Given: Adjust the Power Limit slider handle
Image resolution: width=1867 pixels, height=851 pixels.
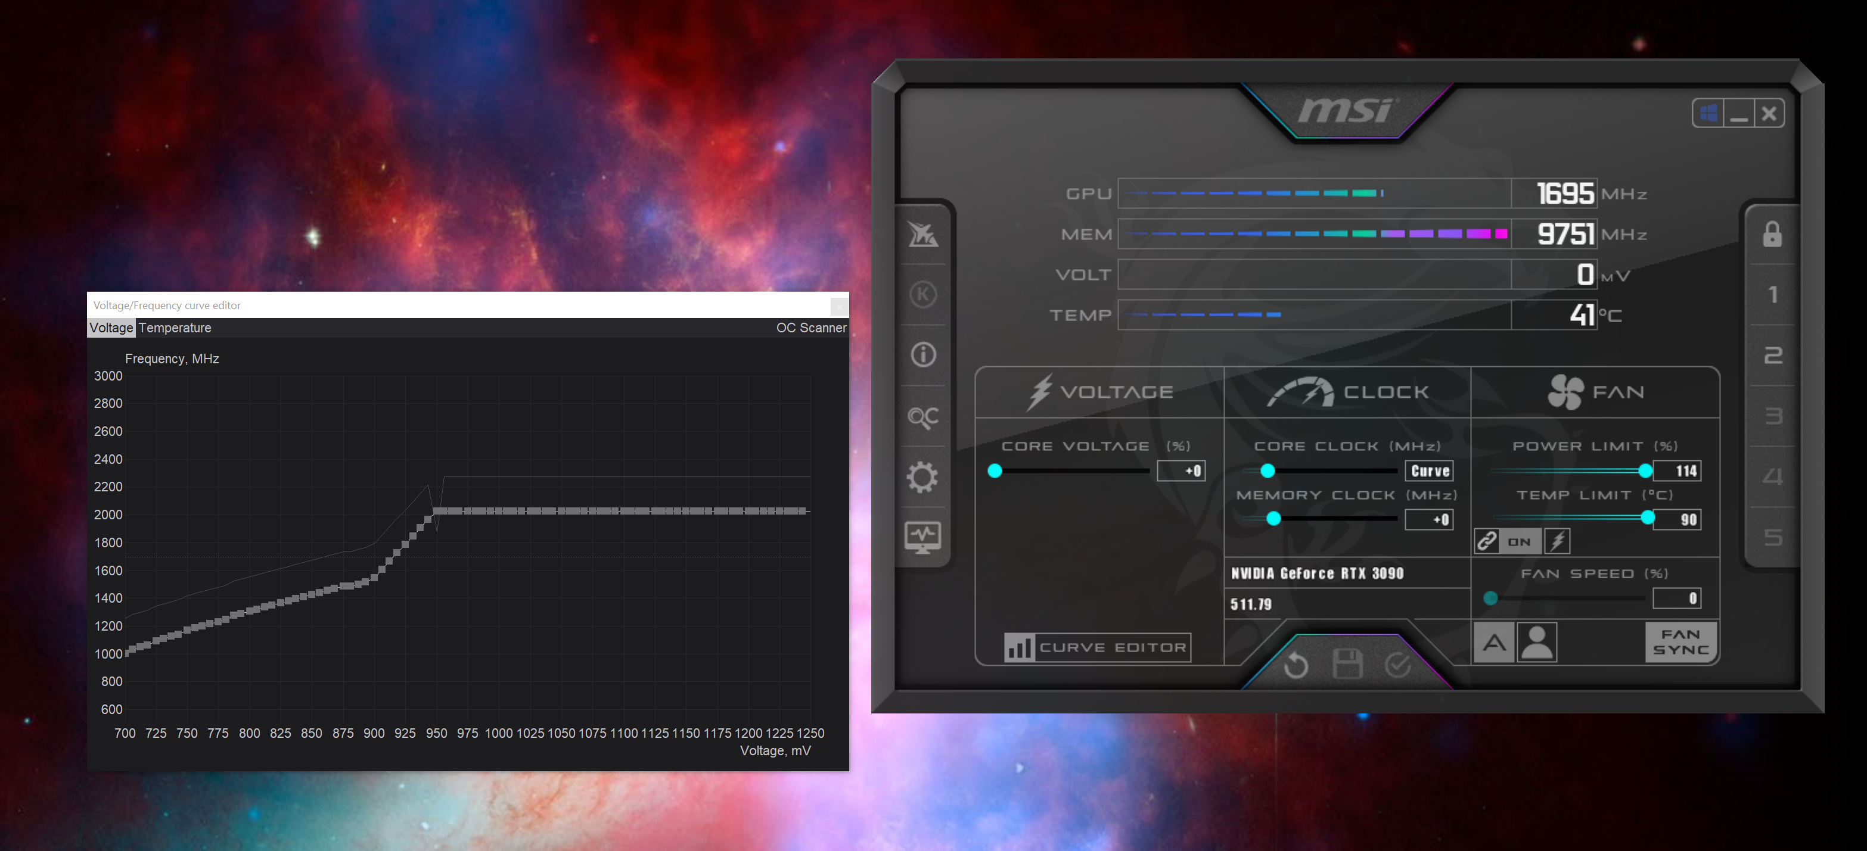Looking at the screenshot, I should (x=1645, y=471).
